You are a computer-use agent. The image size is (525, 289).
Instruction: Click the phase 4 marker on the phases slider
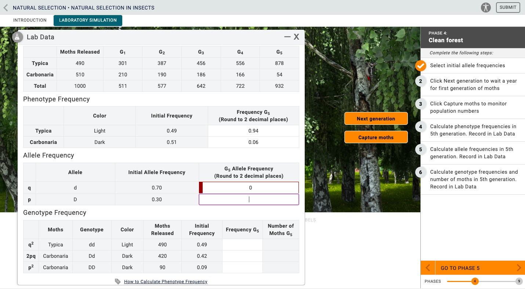(475, 281)
